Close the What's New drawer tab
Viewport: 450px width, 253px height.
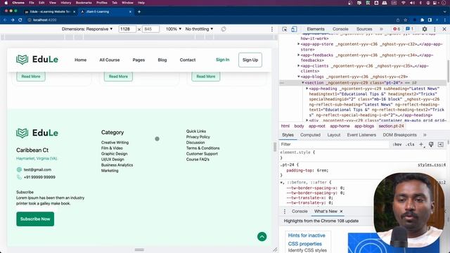coord(341,212)
